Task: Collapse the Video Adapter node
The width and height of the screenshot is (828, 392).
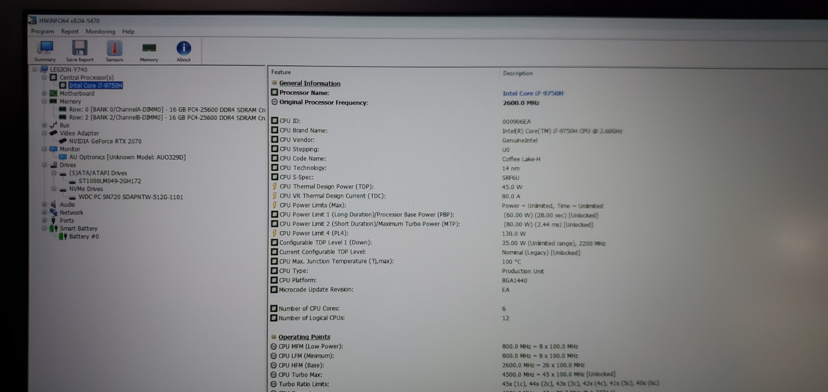Action: 45,133
